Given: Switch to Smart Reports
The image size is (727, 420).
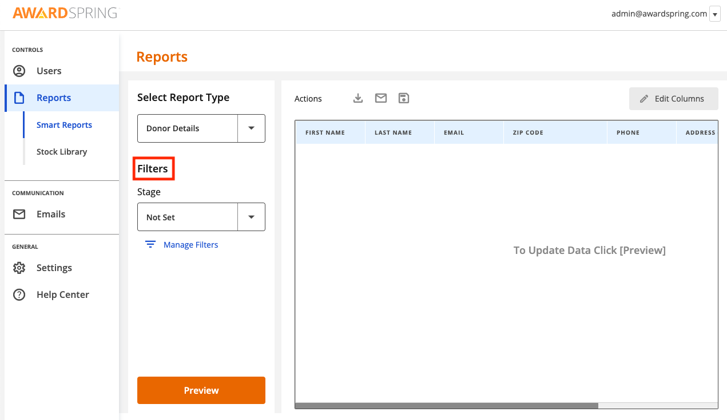Looking at the screenshot, I should coord(65,125).
